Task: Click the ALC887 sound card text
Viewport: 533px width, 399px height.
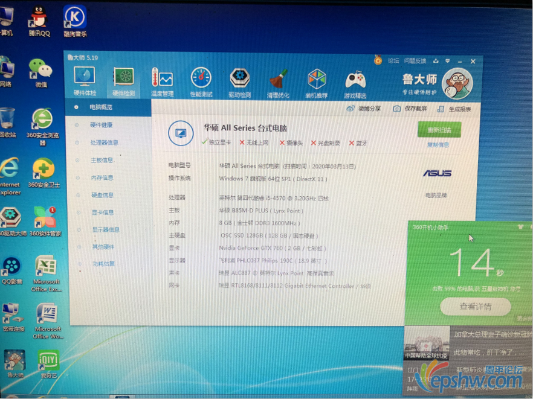Action: (276, 273)
